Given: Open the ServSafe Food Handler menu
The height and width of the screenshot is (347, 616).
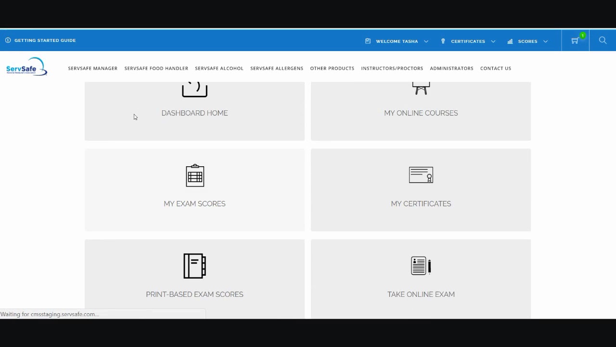Looking at the screenshot, I should pos(156,68).
